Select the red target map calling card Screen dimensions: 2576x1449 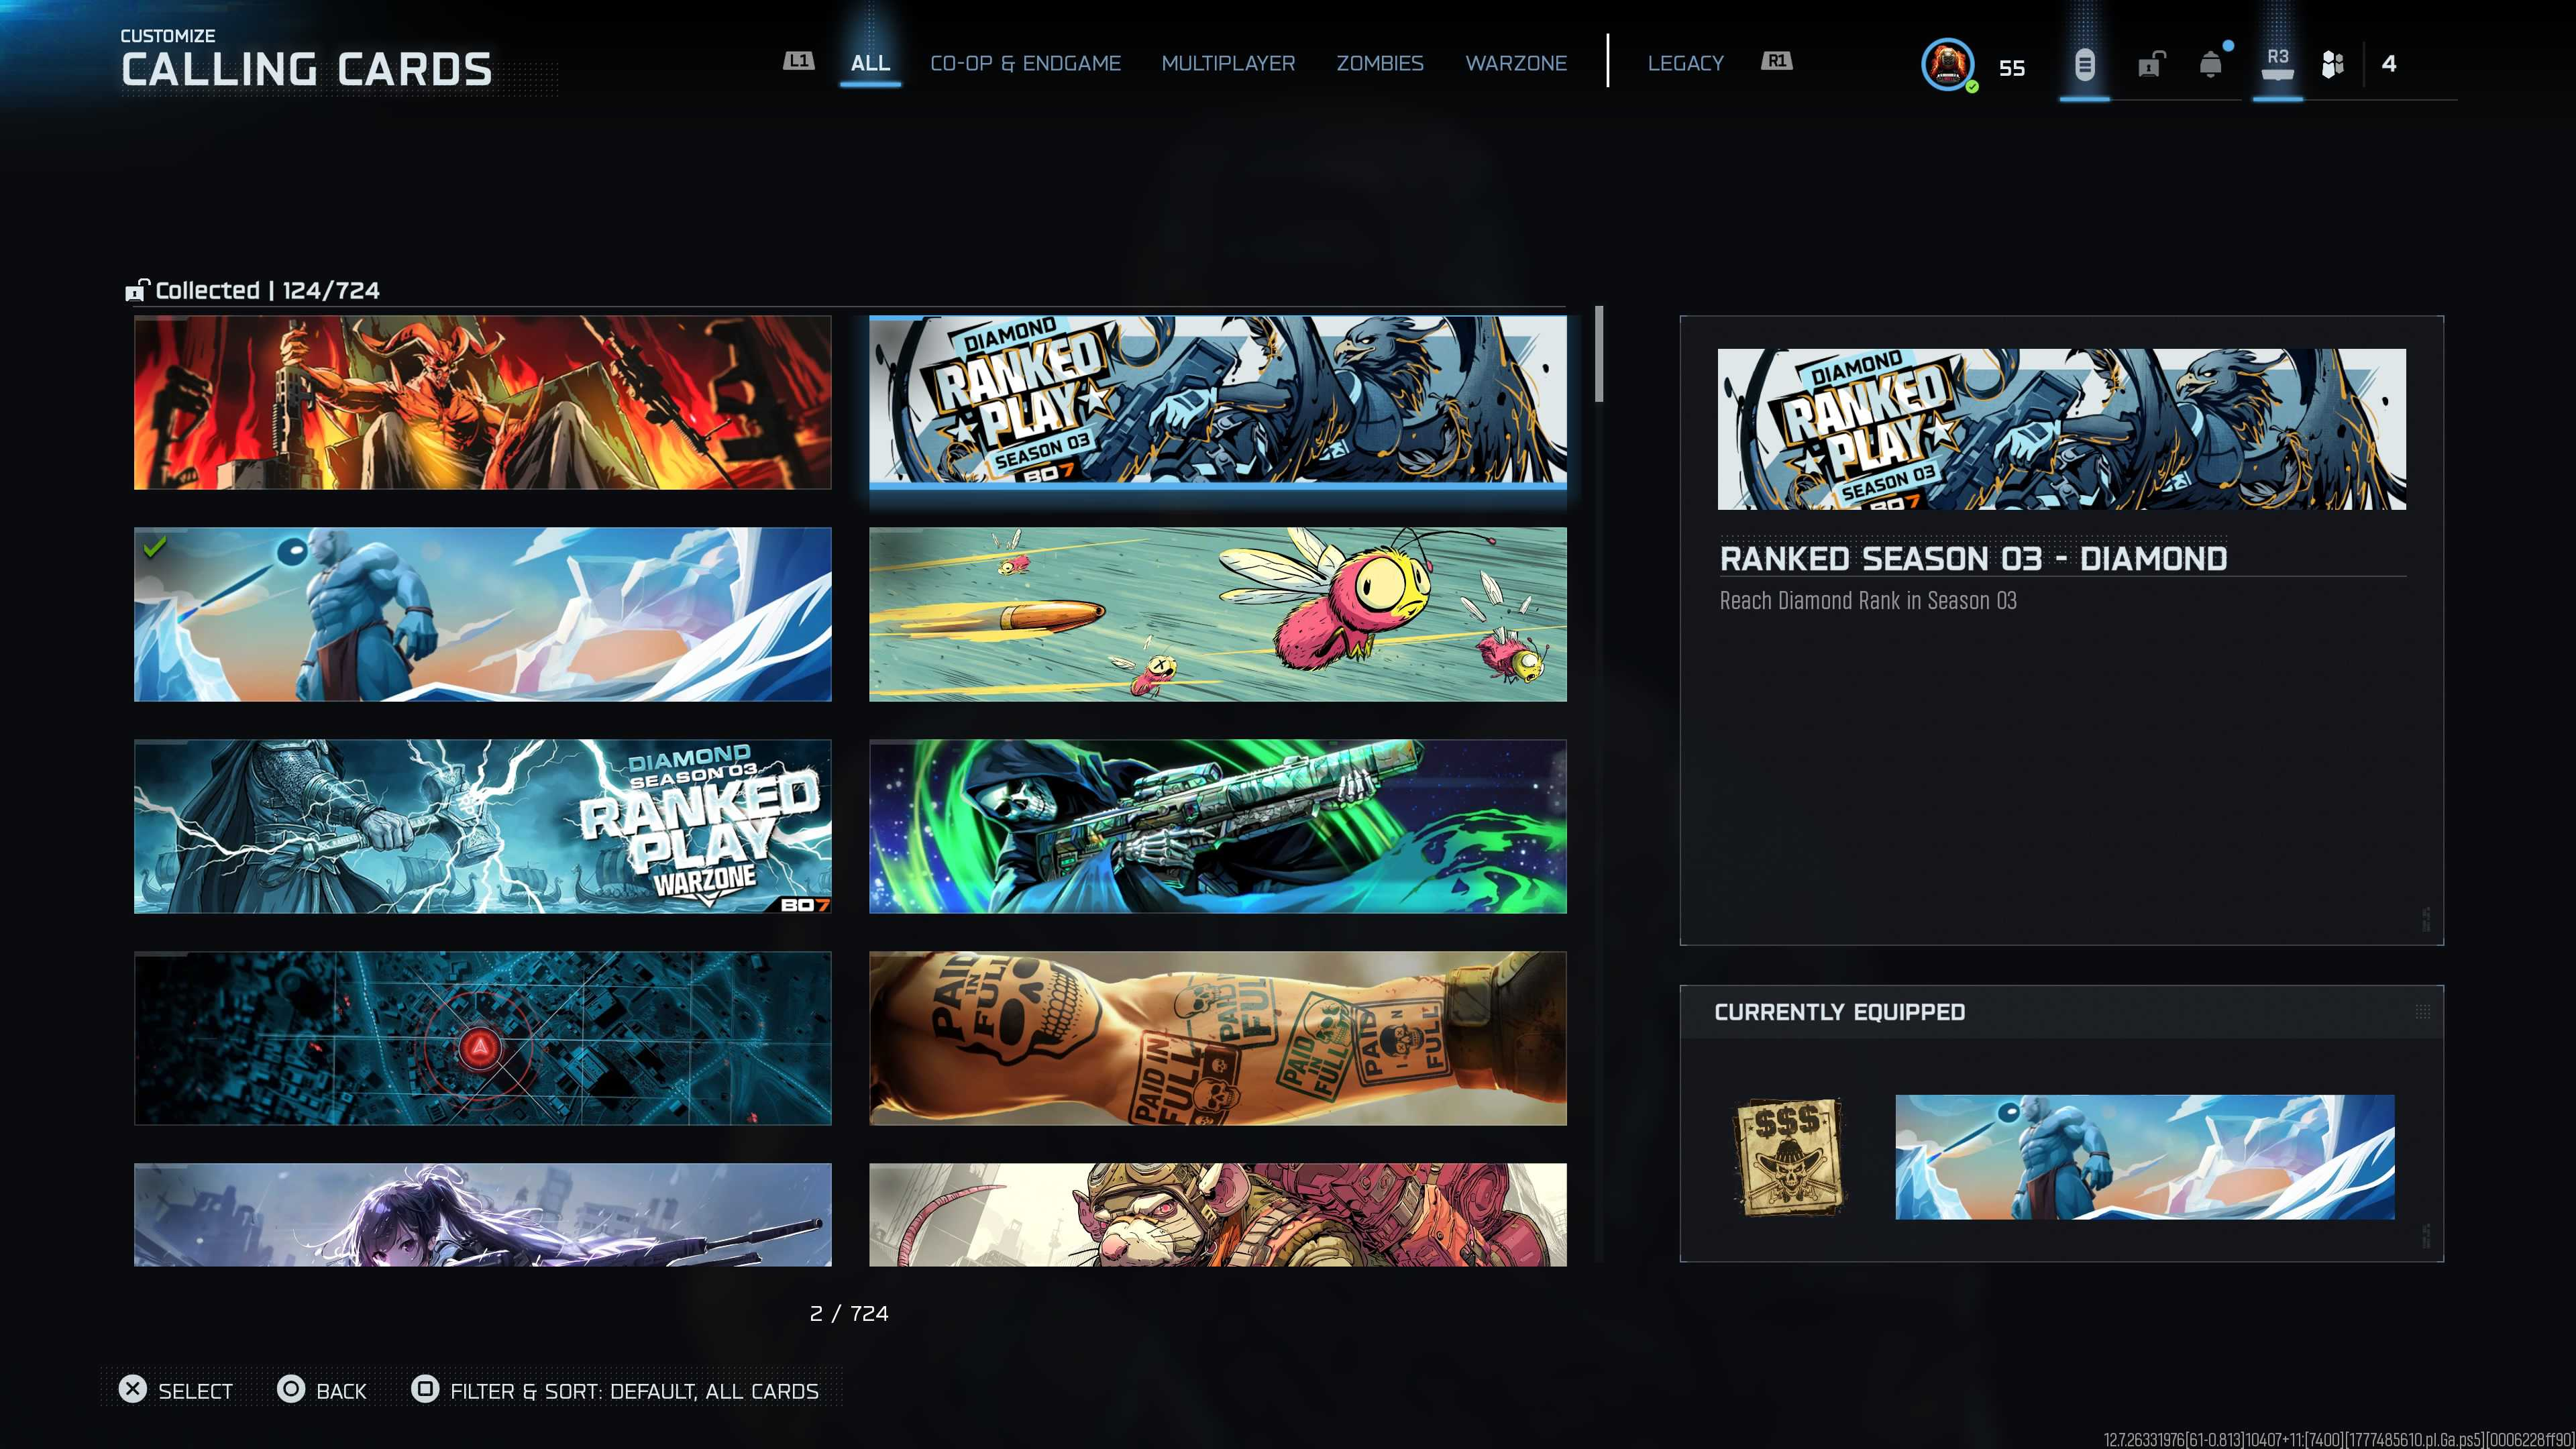click(483, 1038)
